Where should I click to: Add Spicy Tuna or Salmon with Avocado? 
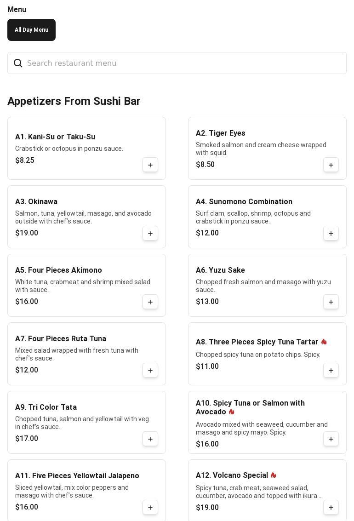point(331,439)
